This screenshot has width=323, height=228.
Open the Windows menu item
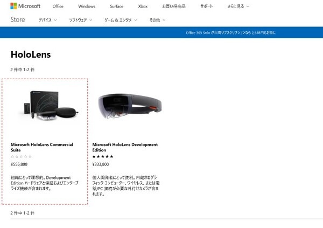point(86,6)
